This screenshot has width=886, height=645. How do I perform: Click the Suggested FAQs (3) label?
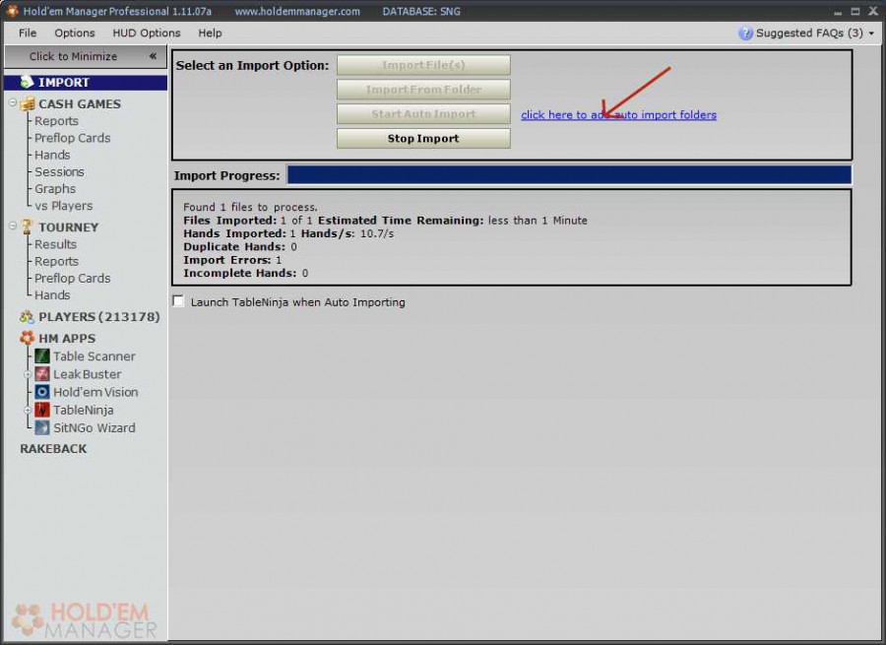pos(810,32)
